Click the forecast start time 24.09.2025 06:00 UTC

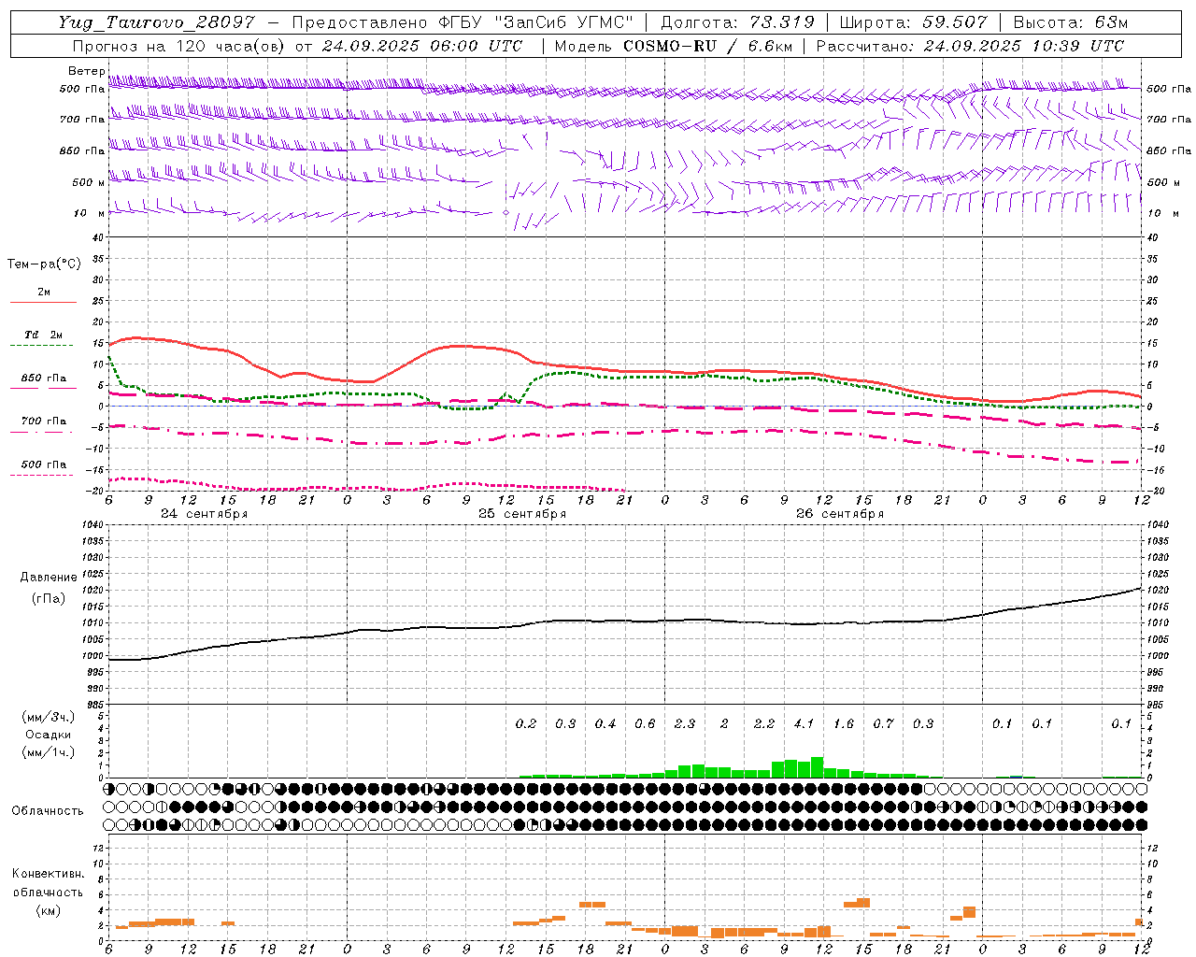[421, 46]
